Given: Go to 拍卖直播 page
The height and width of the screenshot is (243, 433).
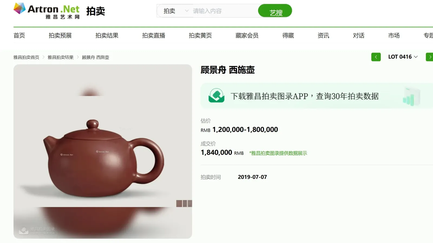Looking at the screenshot, I should pyautogui.click(x=154, y=35).
